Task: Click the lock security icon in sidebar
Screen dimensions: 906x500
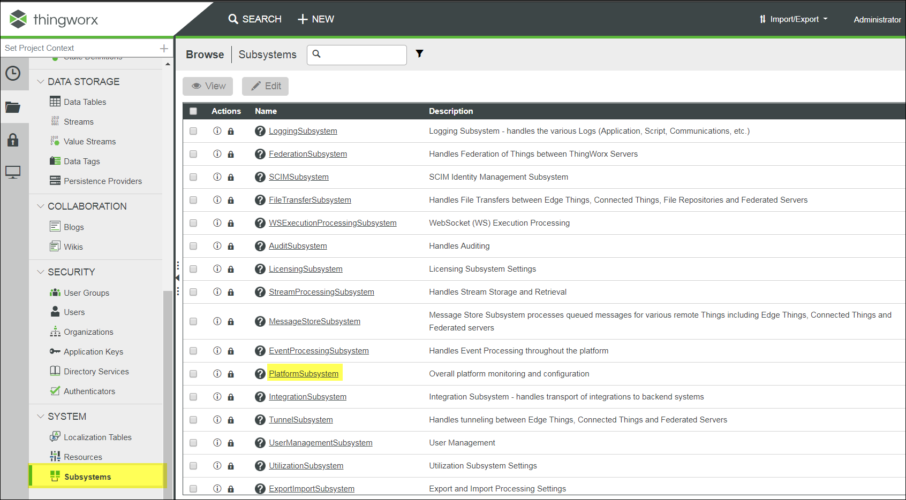Action: pyautogui.click(x=13, y=140)
